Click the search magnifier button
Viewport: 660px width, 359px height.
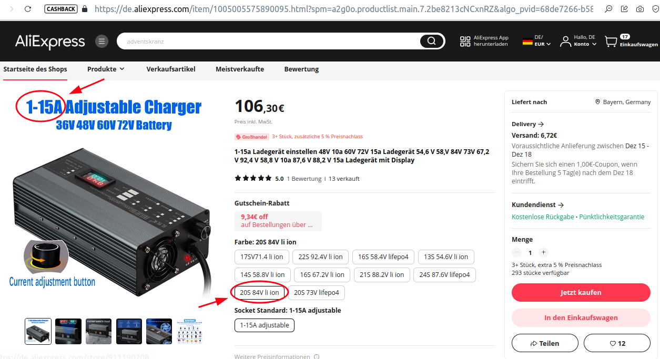[432, 41]
